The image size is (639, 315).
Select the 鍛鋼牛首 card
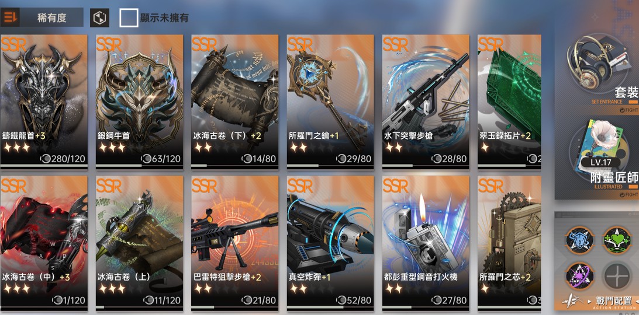[139, 101]
